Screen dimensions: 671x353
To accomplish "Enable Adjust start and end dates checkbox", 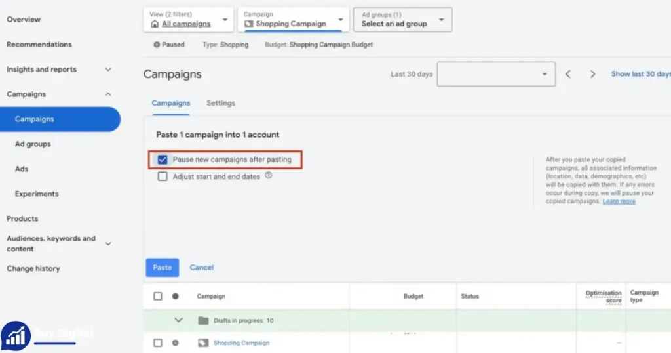I will coord(163,176).
